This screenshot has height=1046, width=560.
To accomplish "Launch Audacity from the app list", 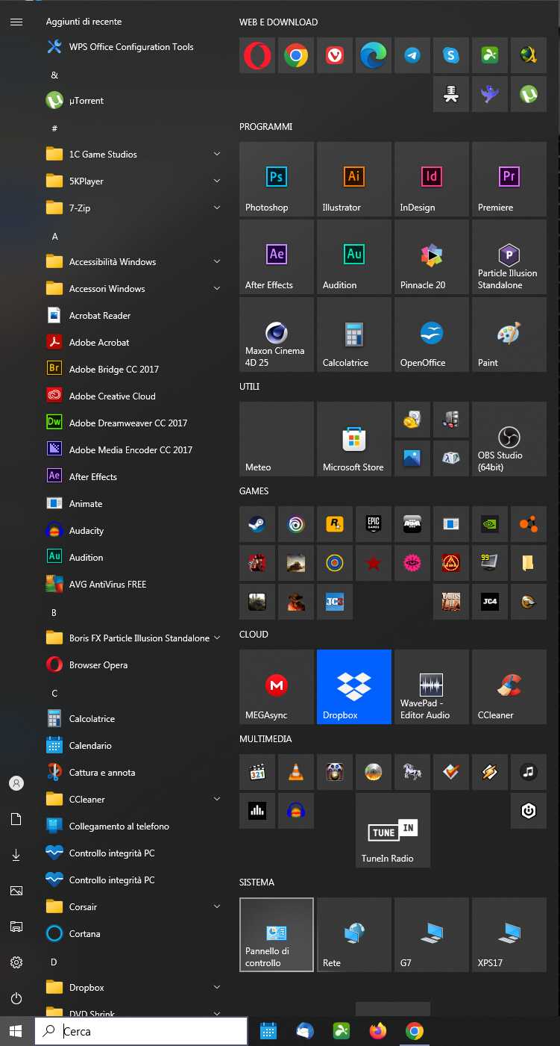I will pos(134,531).
